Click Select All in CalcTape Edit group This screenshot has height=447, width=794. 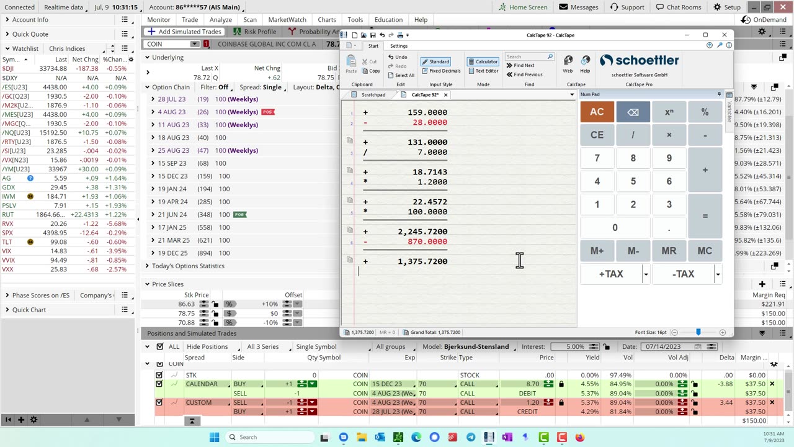coord(401,76)
